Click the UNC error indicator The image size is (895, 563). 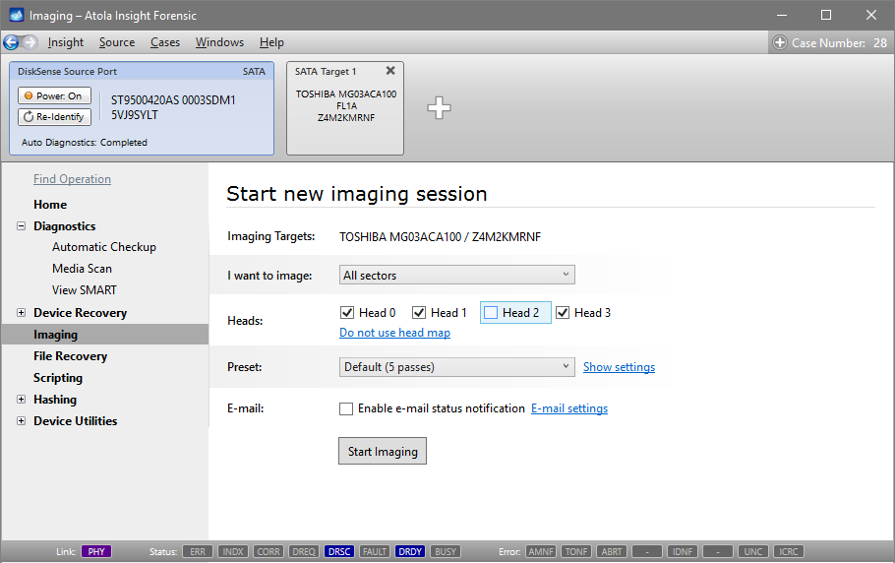(x=753, y=551)
